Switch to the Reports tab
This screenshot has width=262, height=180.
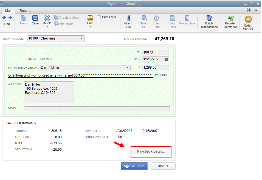coord(26,10)
